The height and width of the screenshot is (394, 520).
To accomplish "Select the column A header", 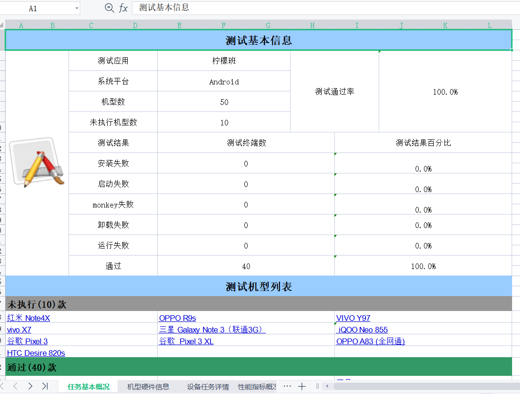I will point(21,26).
